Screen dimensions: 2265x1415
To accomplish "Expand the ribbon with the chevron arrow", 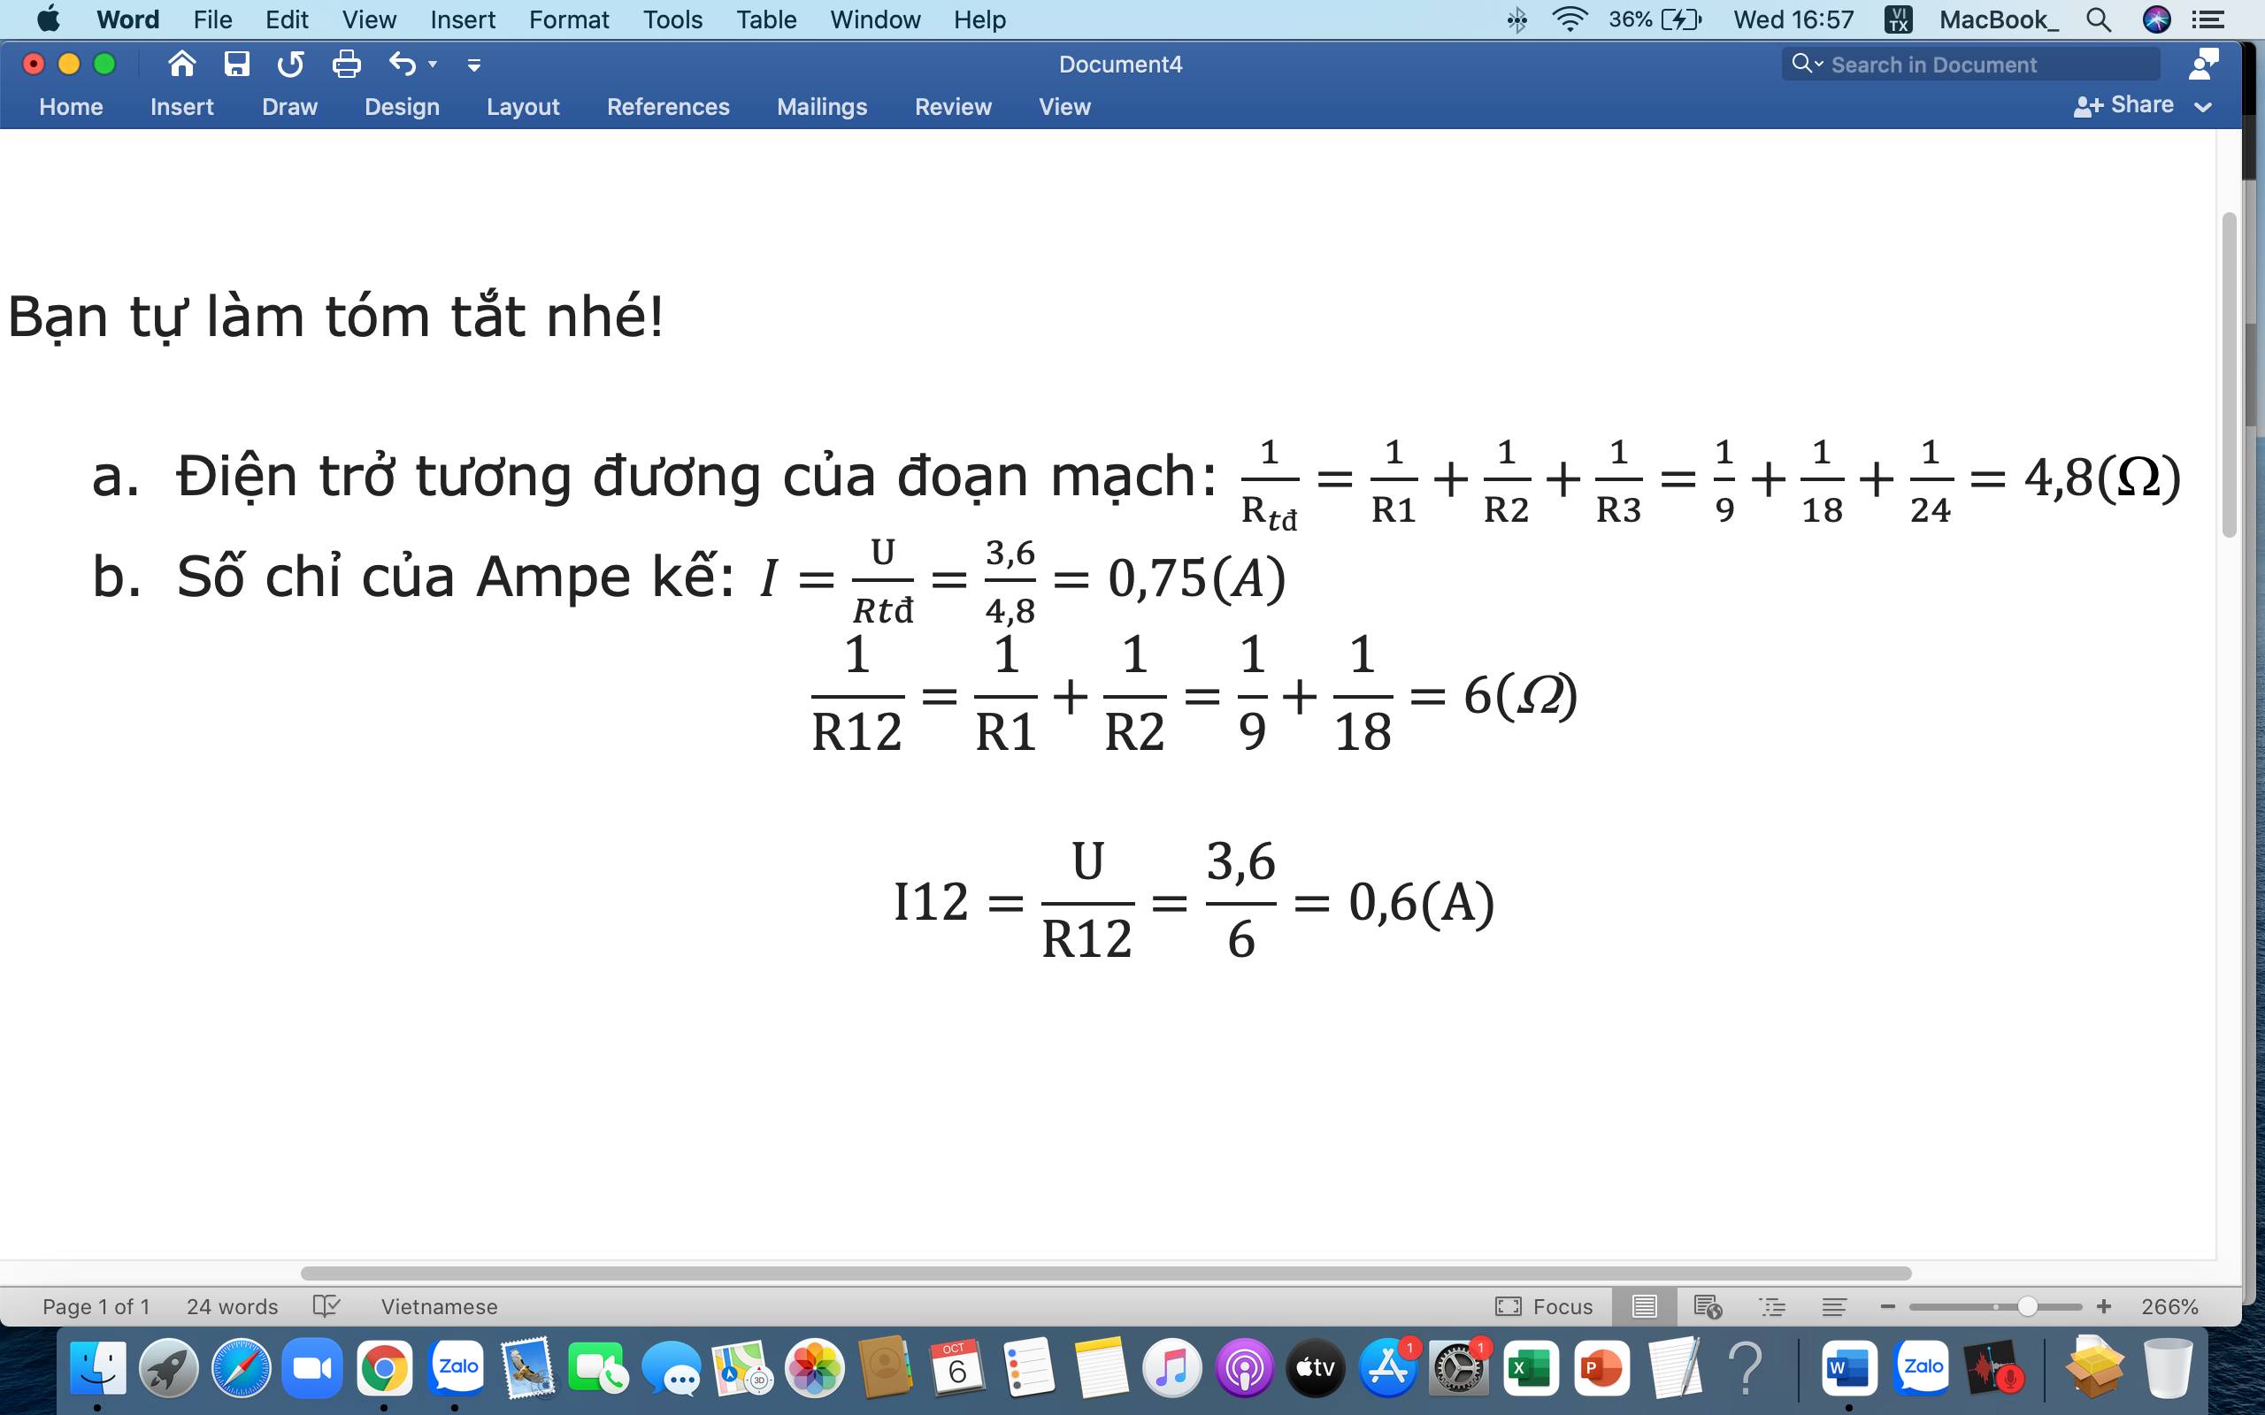I will click(2203, 107).
